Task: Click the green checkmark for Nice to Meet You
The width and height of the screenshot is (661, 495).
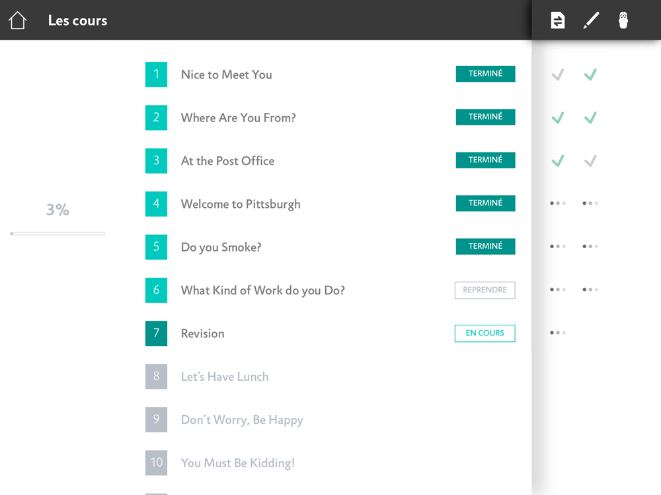Action: [590, 75]
